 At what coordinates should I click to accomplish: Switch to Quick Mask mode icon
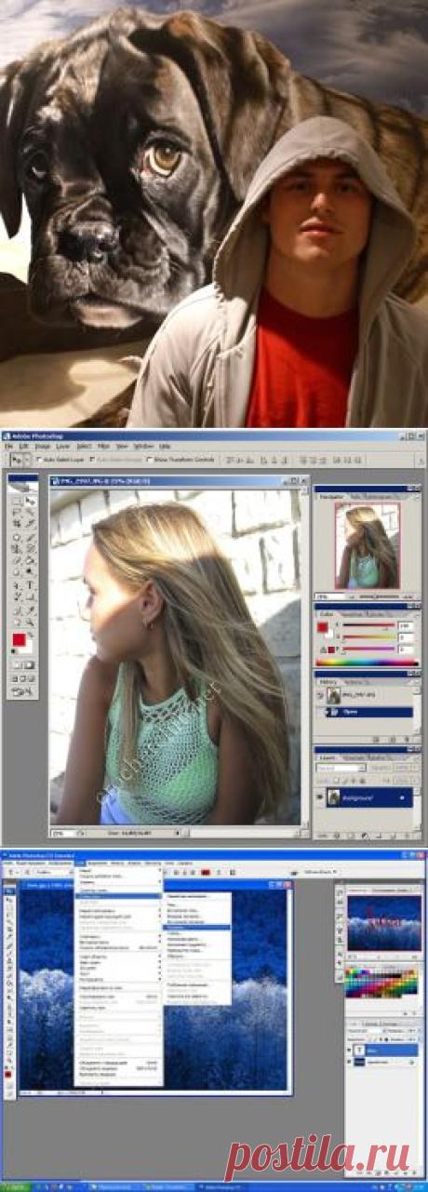29,664
